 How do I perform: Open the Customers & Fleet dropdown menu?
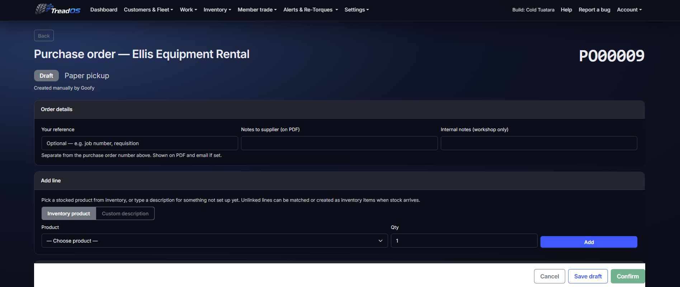pos(148,10)
